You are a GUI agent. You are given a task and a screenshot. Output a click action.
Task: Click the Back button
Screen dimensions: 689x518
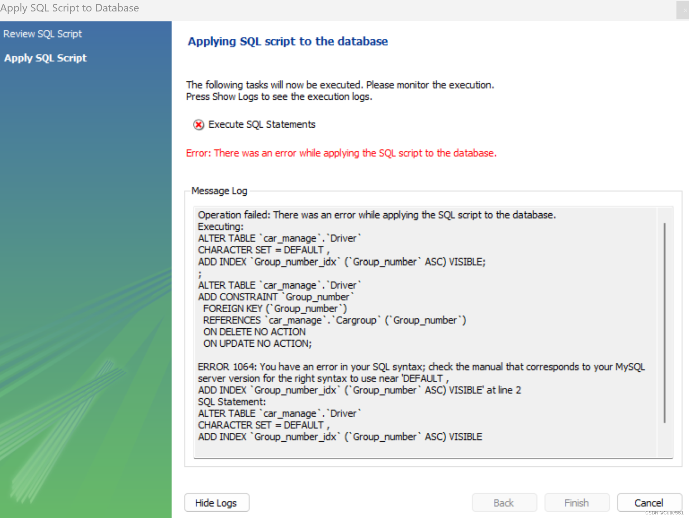(x=504, y=503)
